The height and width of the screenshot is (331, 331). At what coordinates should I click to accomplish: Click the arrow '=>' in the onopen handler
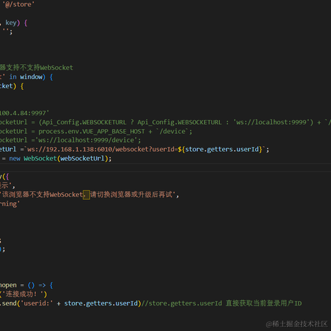[42, 285]
